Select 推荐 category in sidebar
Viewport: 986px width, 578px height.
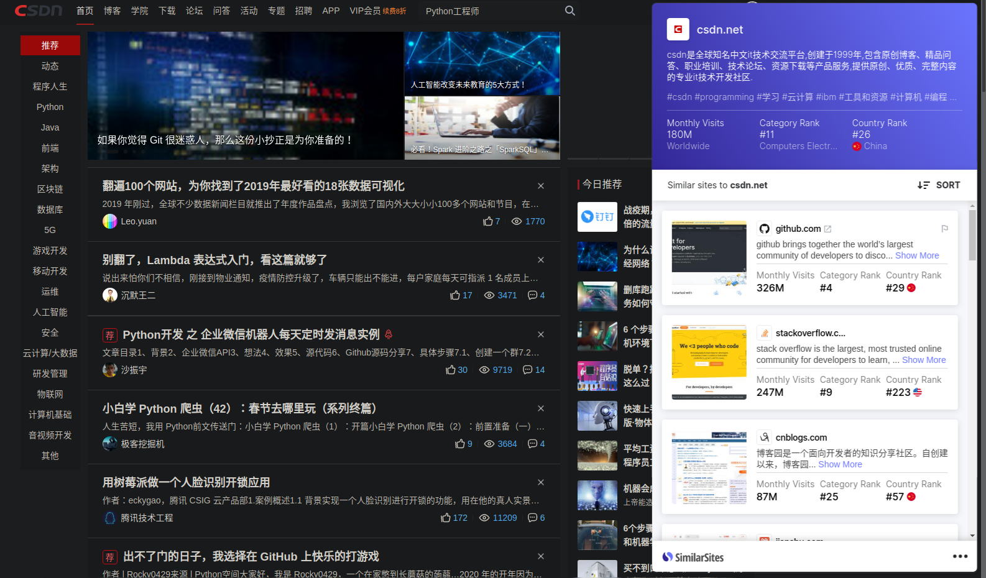pos(50,45)
